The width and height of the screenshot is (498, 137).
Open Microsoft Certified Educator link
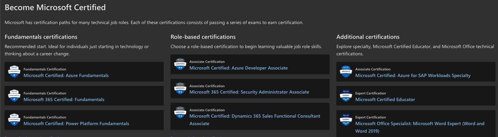(x=385, y=99)
